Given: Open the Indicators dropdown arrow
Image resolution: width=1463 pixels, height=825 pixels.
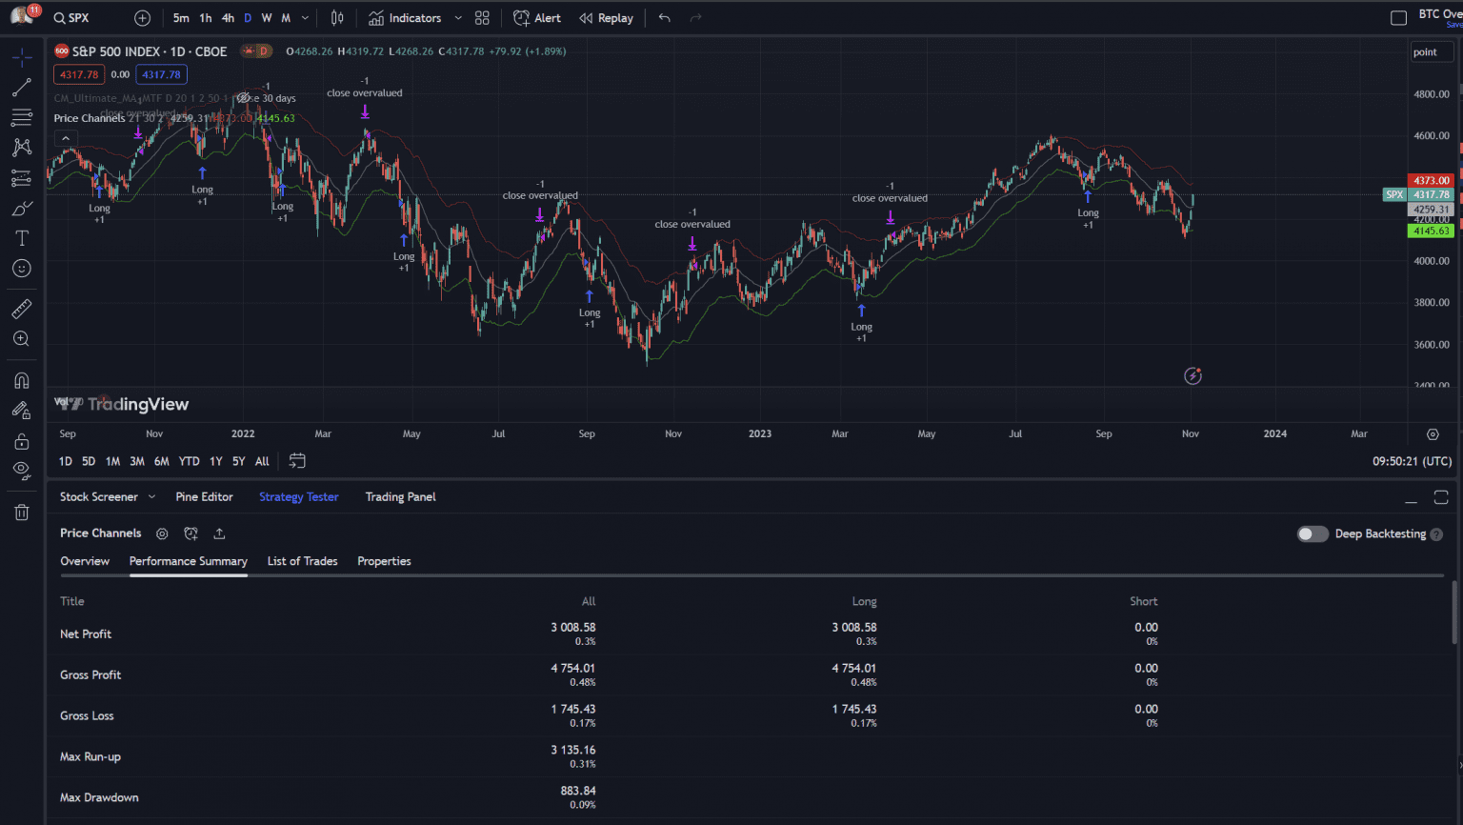Looking at the screenshot, I should [x=457, y=17].
